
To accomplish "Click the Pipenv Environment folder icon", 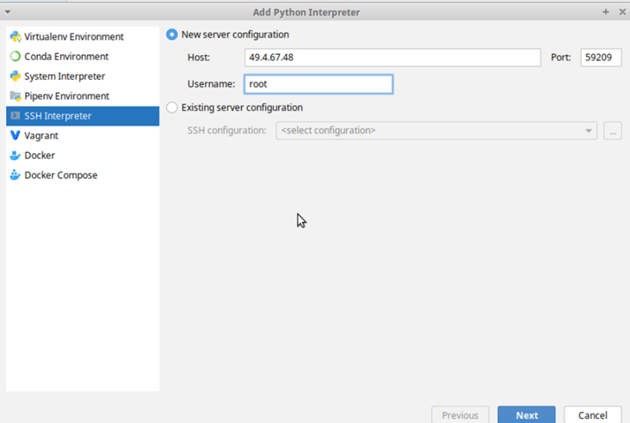I will 15,96.
